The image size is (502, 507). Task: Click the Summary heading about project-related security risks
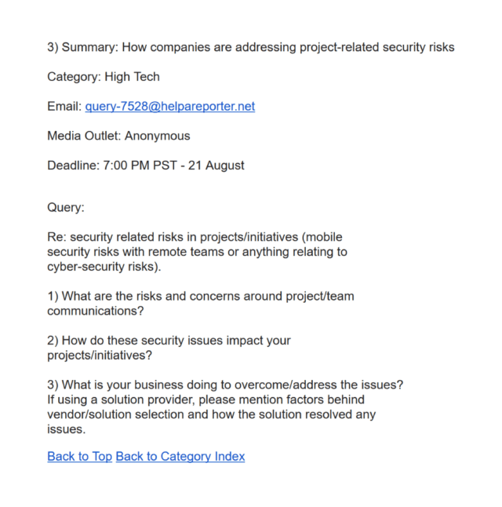[251, 47]
